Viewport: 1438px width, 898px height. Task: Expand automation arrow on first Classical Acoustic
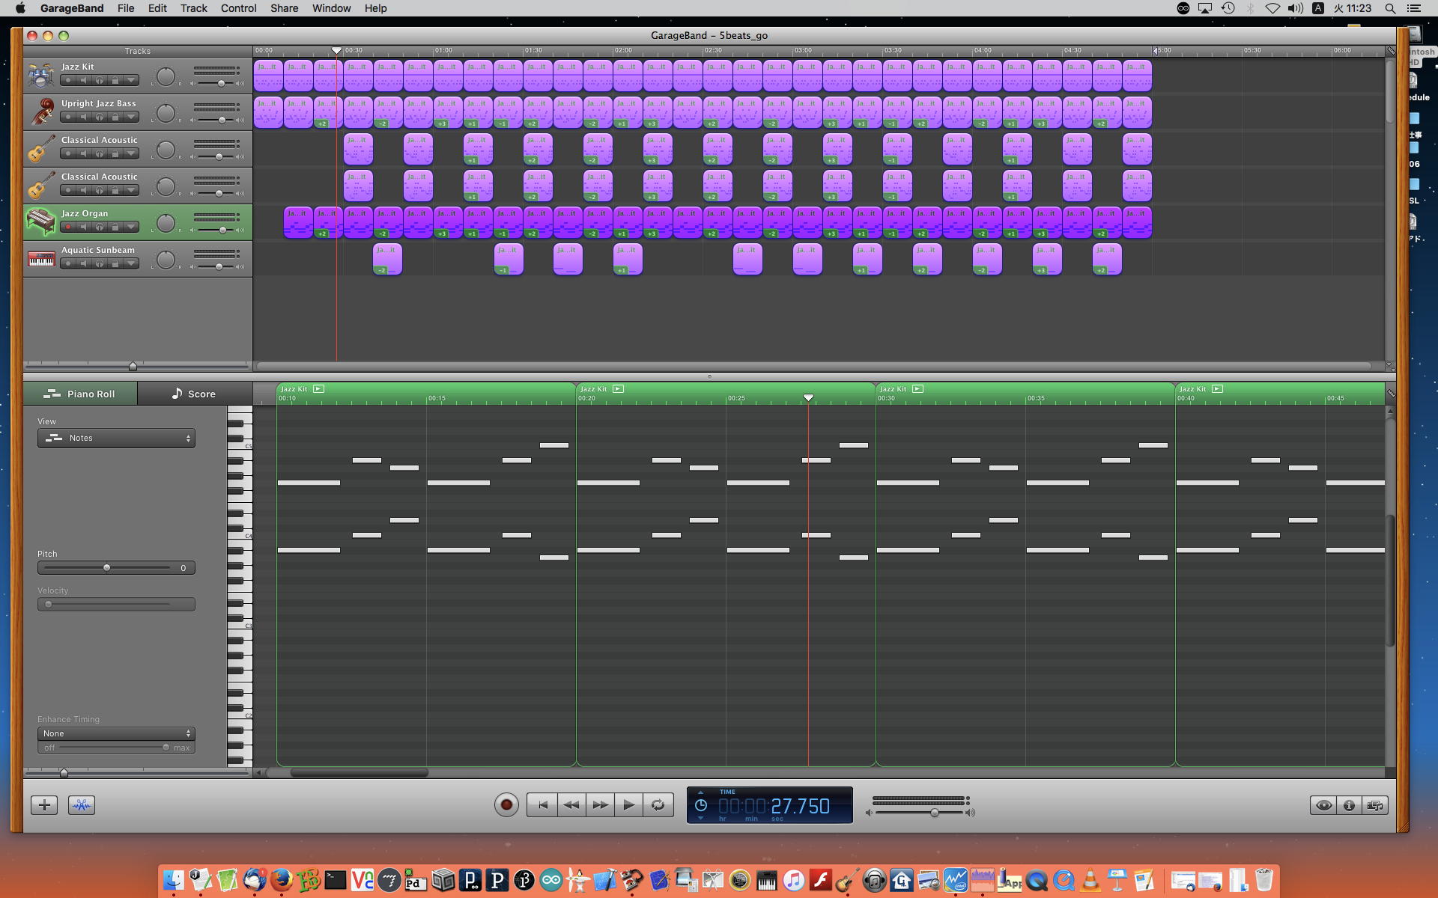(x=132, y=153)
